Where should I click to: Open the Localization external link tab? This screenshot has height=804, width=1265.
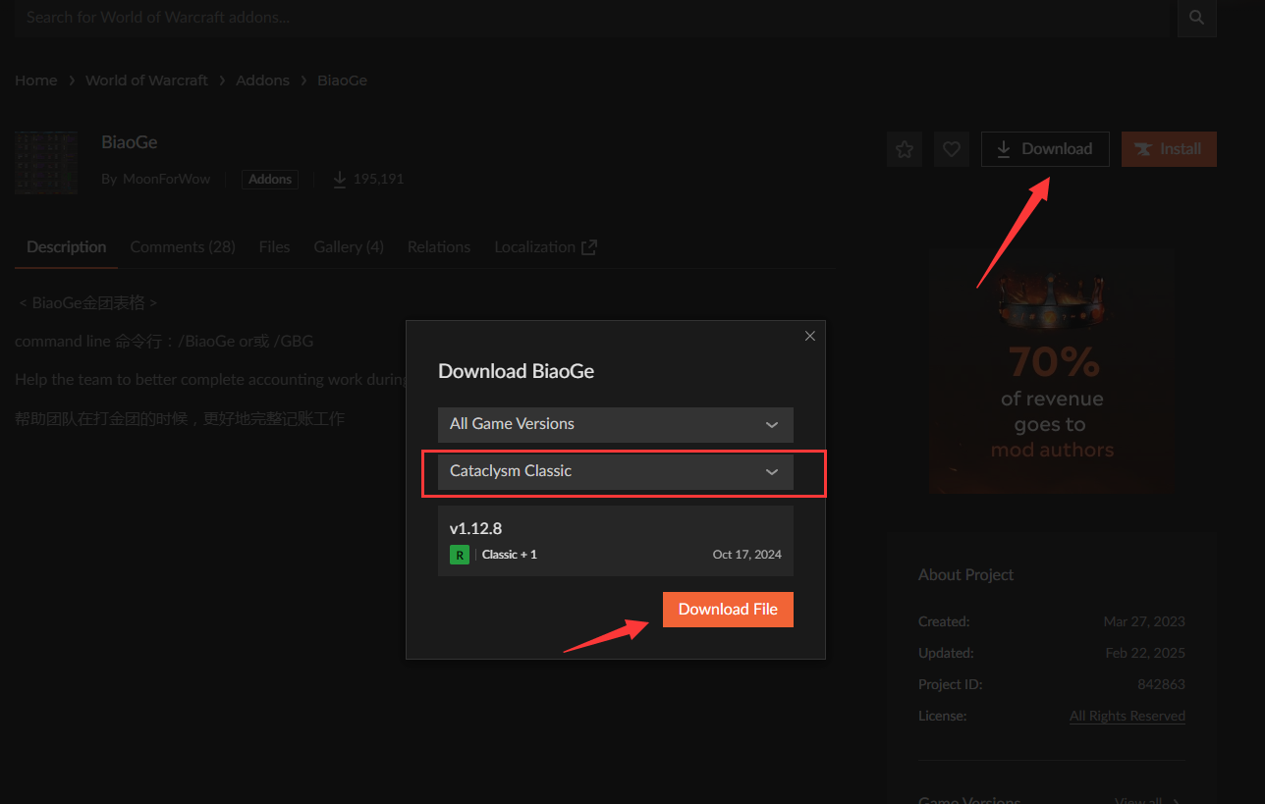click(x=546, y=247)
